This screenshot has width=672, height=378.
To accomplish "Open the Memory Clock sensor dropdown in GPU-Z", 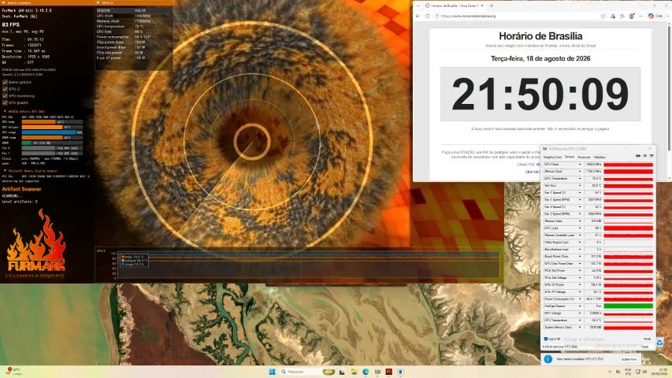I will click(x=579, y=172).
